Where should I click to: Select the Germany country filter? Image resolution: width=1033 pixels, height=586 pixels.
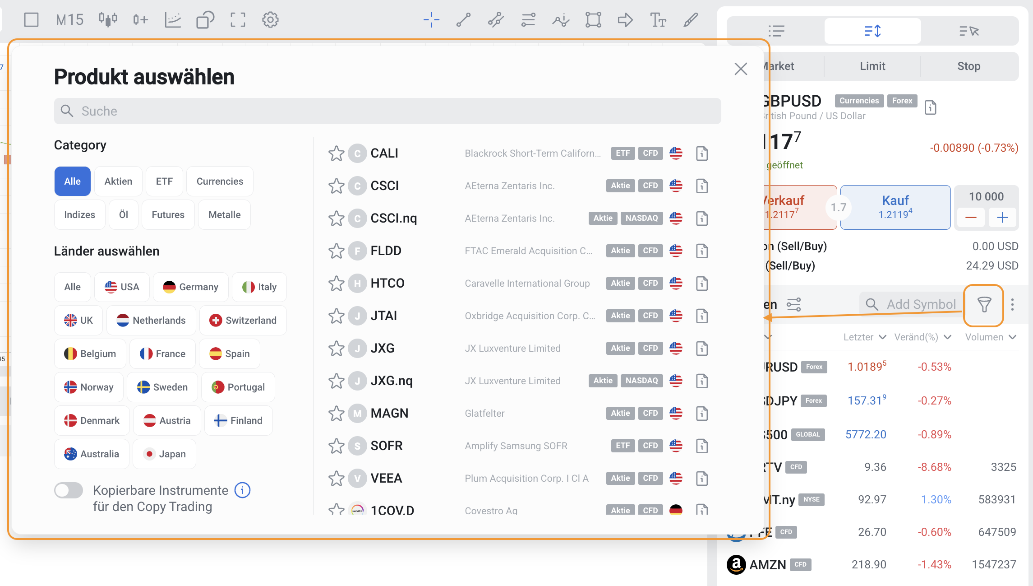190,287
